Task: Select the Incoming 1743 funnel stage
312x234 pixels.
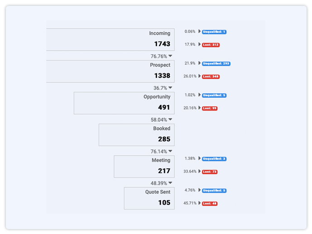Action: pos(110,39)
